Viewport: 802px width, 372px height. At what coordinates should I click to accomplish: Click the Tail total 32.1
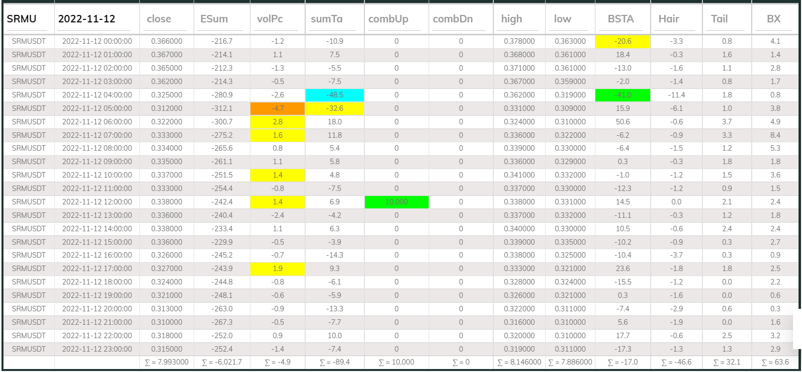727,362
